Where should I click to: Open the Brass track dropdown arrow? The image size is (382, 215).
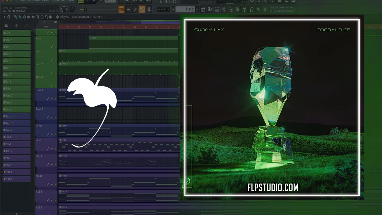tap(52, 185)
